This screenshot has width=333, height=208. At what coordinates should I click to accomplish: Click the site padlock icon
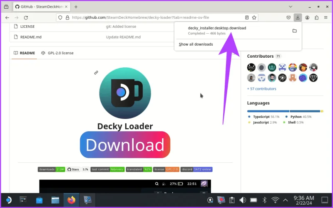tap(67, 17)
